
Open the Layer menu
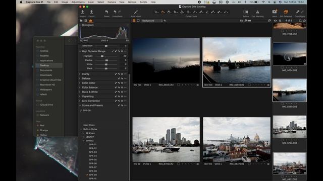(x=91, y=2)
